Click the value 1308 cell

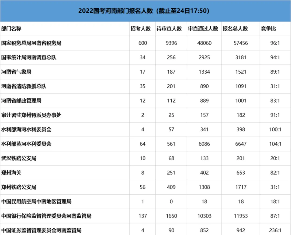(204, 187)
